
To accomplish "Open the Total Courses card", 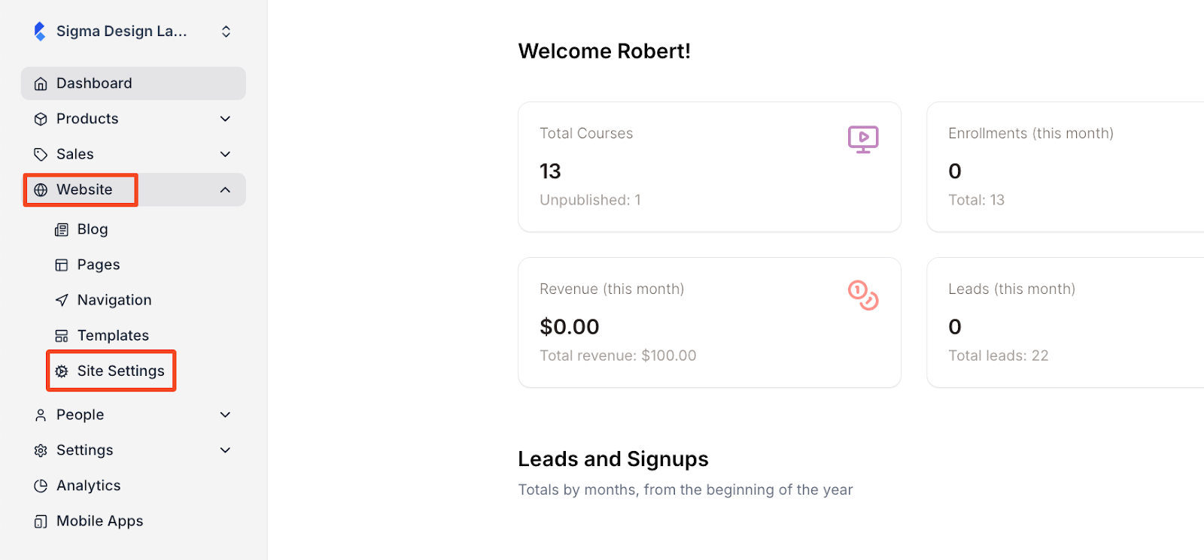I will (709, 167).
